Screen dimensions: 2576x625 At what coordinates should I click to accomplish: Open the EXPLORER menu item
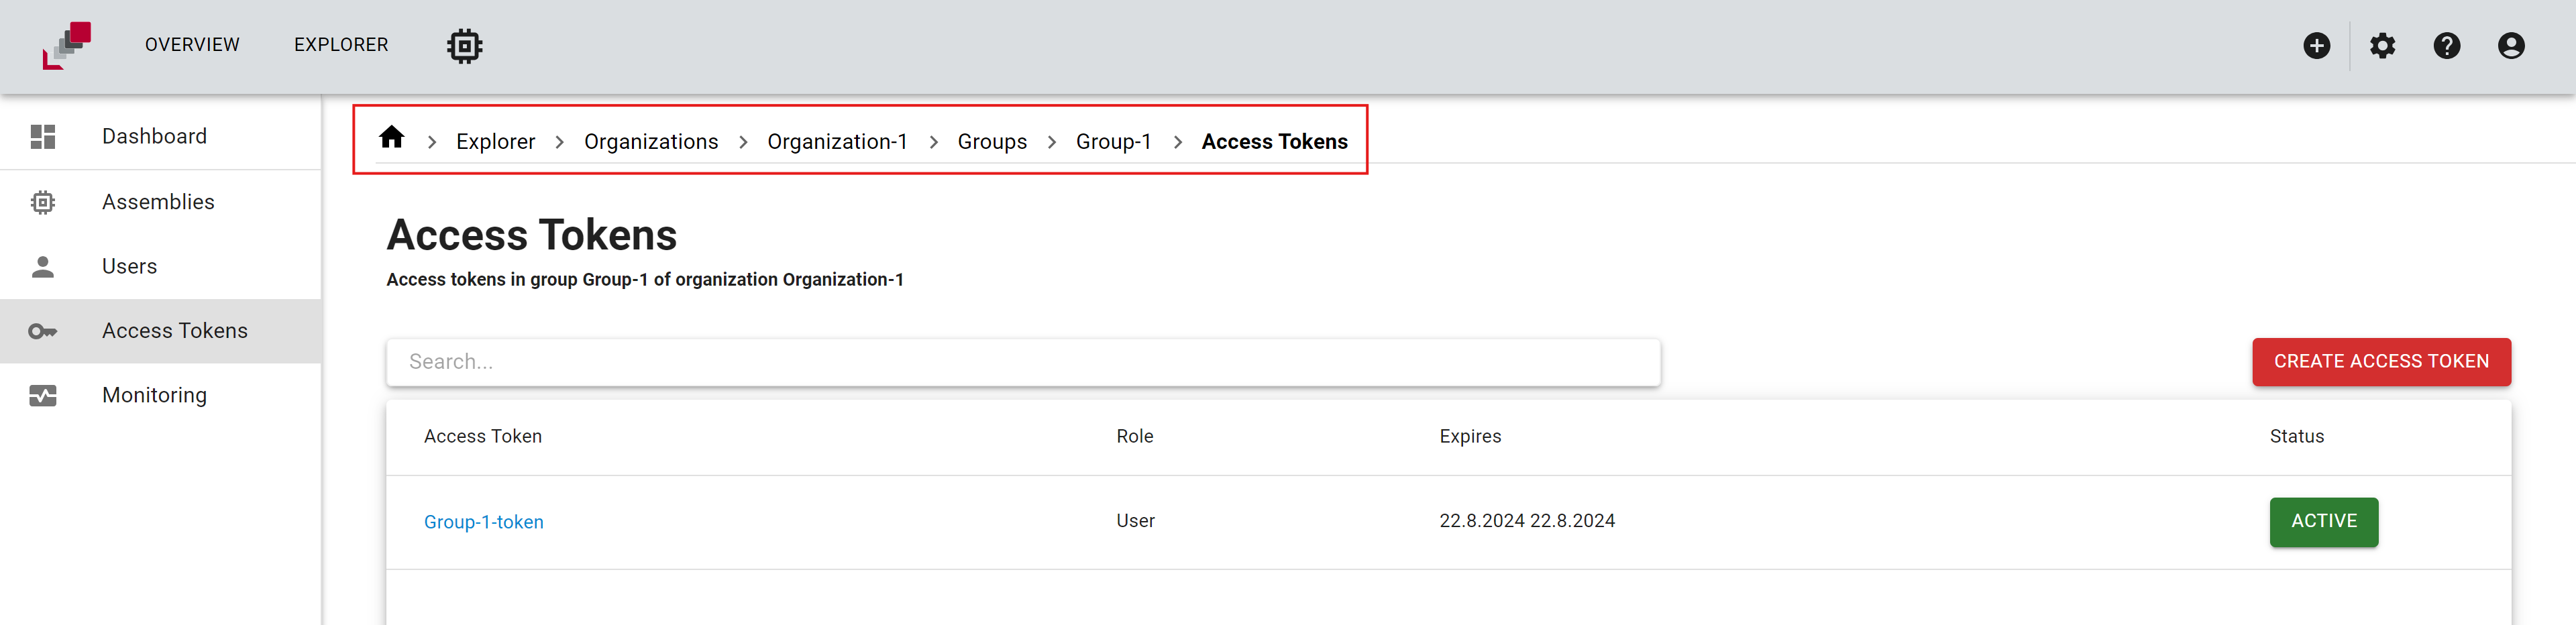pos(341,45)
